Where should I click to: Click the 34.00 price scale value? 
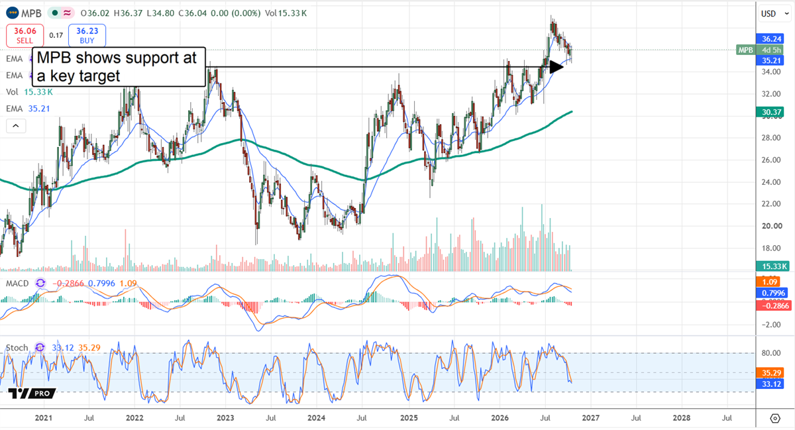(770, 73)
